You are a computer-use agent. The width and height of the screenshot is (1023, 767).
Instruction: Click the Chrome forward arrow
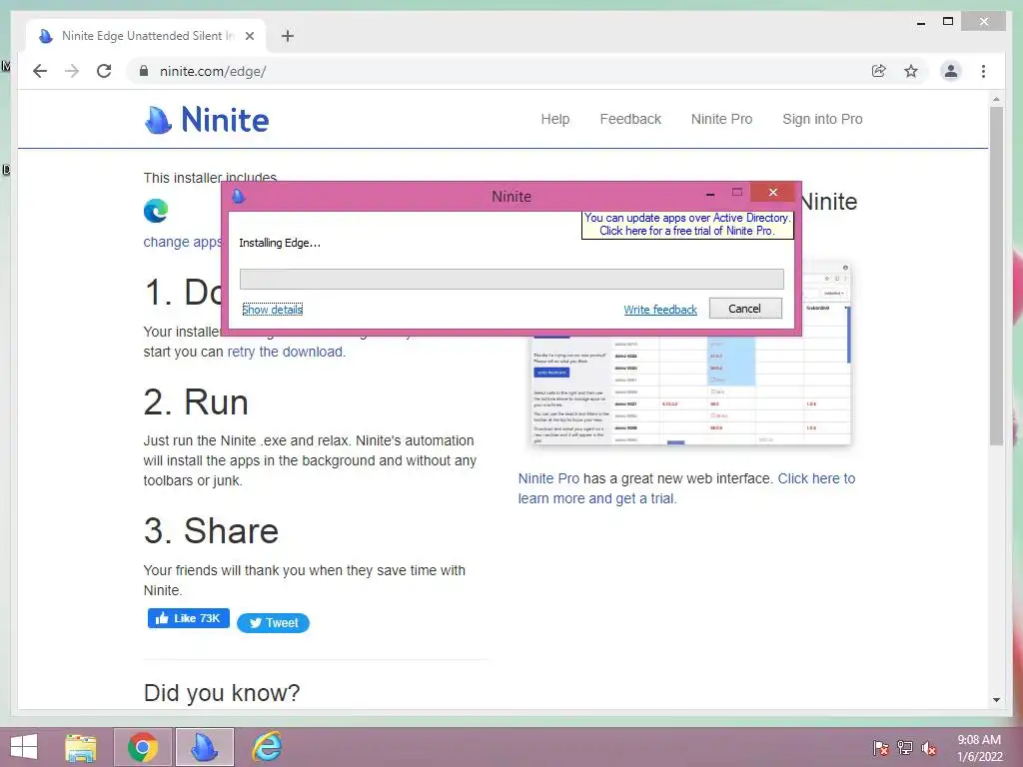coord(72,71)
